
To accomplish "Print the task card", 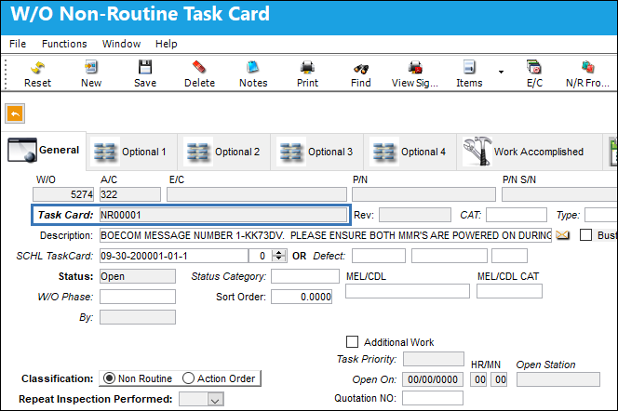I will [307, 74].
